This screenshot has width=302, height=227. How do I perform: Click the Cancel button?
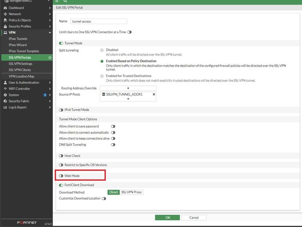(194, 218)
